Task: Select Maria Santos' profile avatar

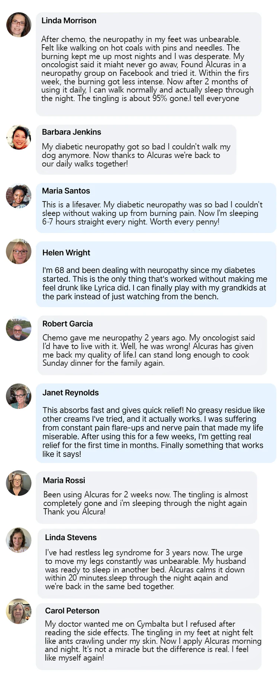Action: (x=19, y=196)
